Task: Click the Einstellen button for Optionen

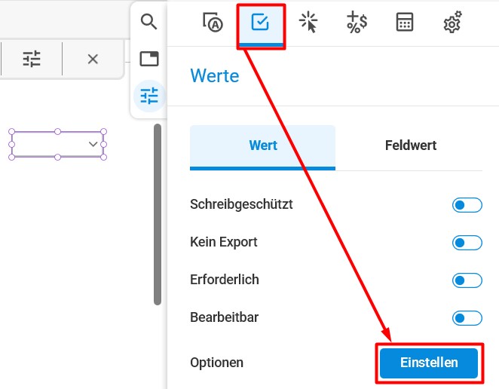Action: pyautogui.click(x=429, y=363)
